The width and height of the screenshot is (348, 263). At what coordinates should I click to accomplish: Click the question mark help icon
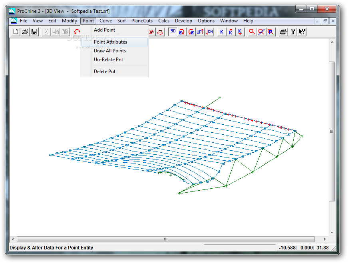click(x=292, y=32)
